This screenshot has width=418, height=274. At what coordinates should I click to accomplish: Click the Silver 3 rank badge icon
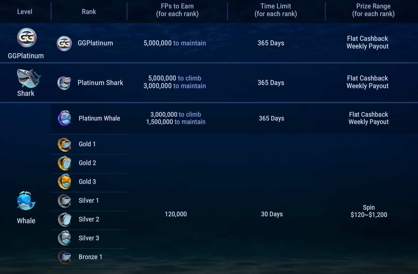65,238
